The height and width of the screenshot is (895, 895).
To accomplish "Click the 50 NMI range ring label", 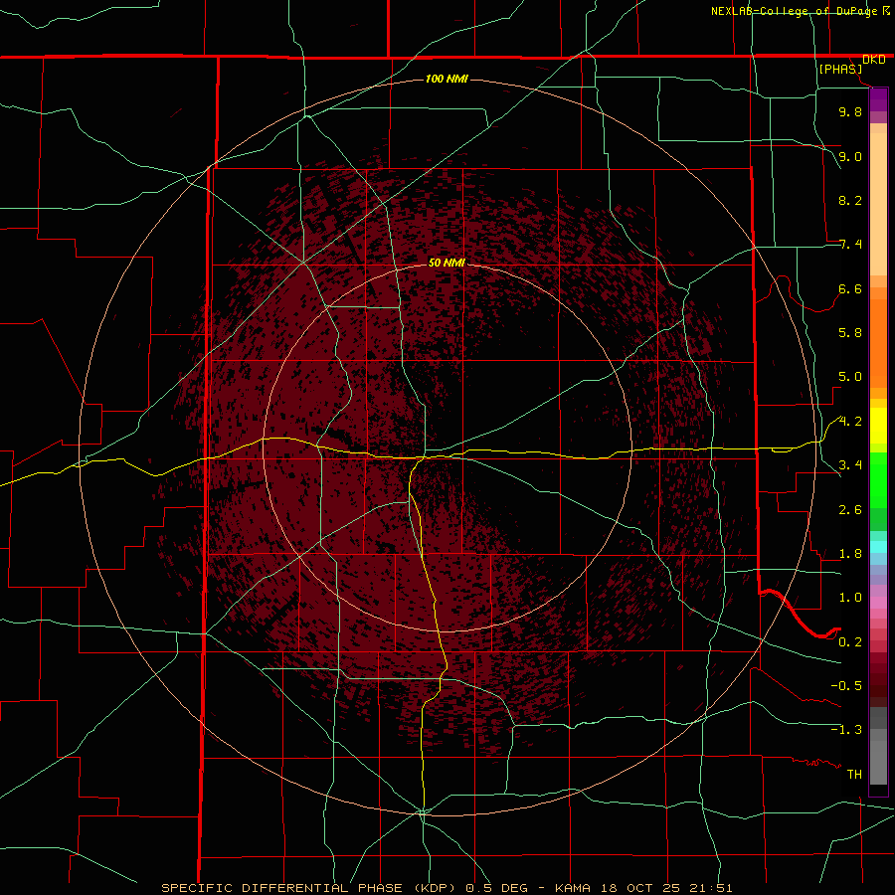I will tap(447, 263).
